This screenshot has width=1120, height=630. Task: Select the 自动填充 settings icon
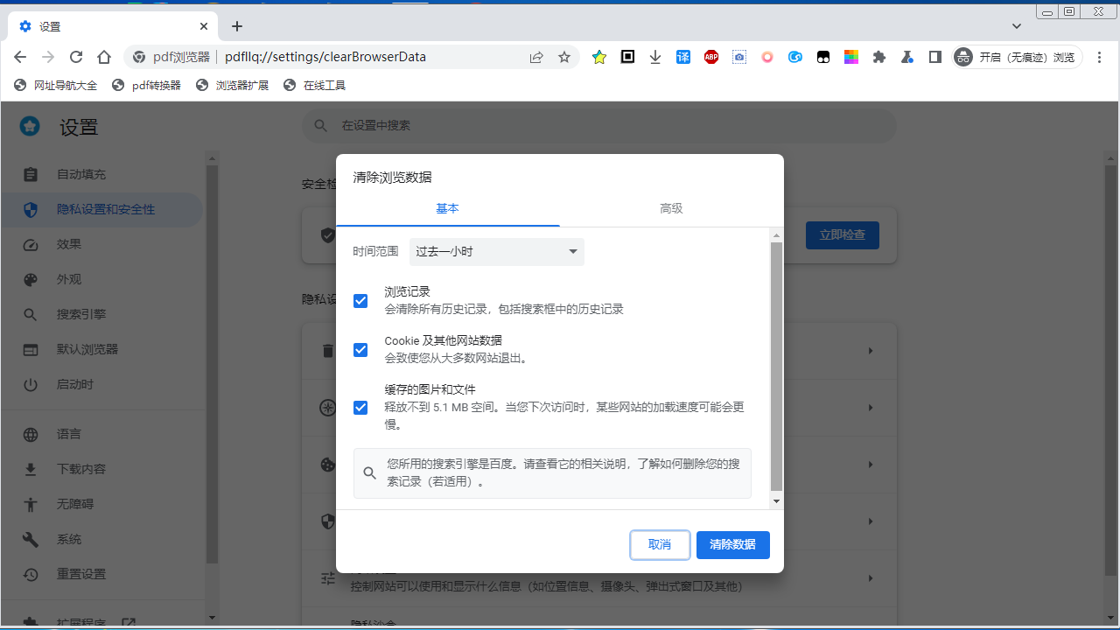click(30, 174)
